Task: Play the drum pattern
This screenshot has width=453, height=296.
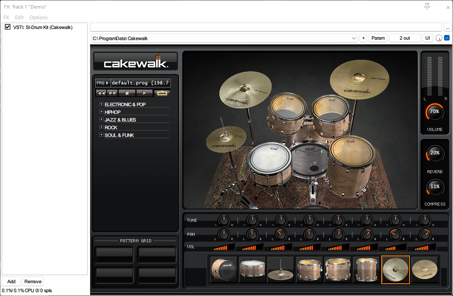Action: click(144, 93)
